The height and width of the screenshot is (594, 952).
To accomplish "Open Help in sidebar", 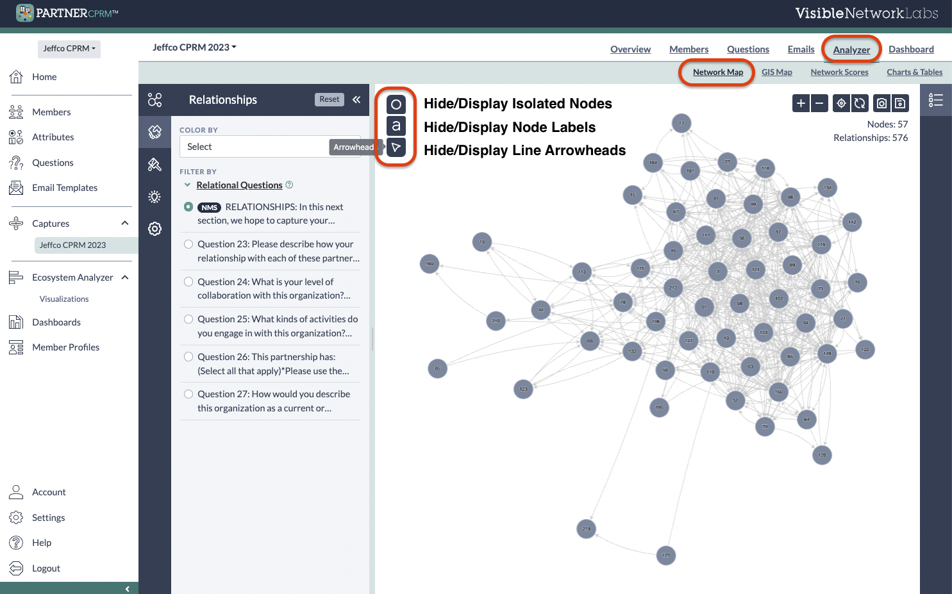I will coord(42,543).
